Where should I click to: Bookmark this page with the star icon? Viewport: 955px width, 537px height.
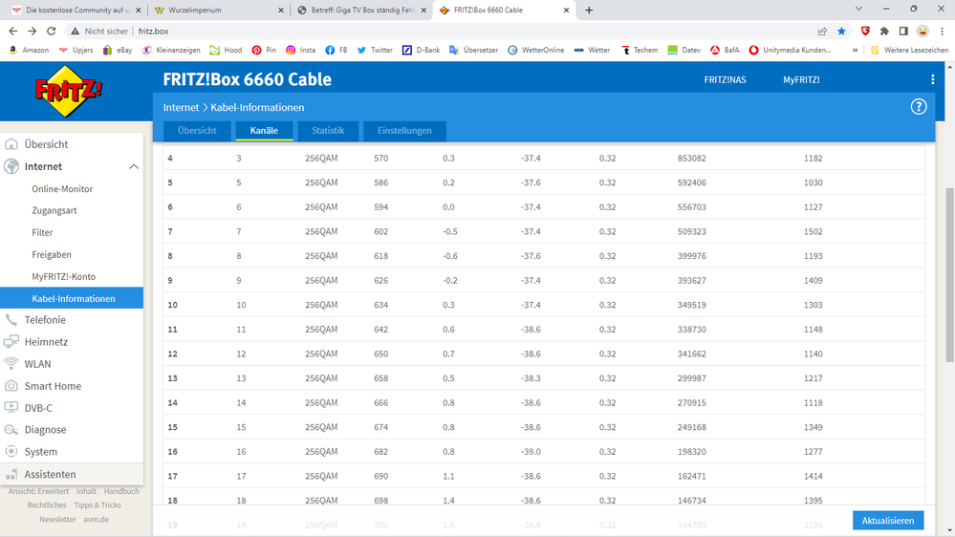(x=841, y=31)
